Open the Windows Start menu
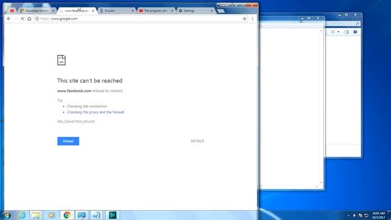391x220 pixels. 7,215
